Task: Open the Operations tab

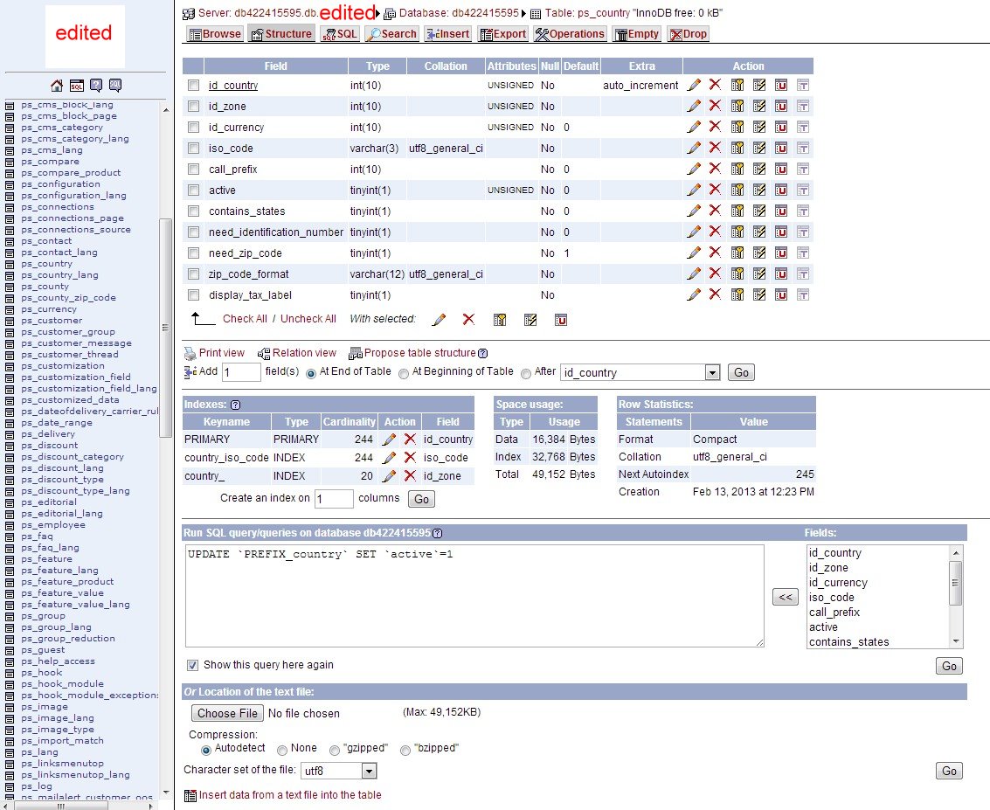Action: (x=570, y=34)
